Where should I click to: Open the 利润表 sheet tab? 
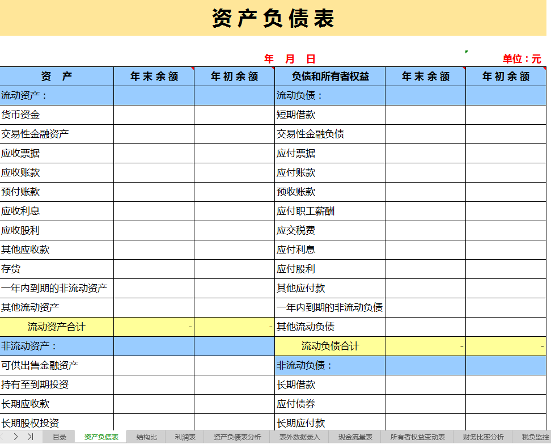(185, 437)
